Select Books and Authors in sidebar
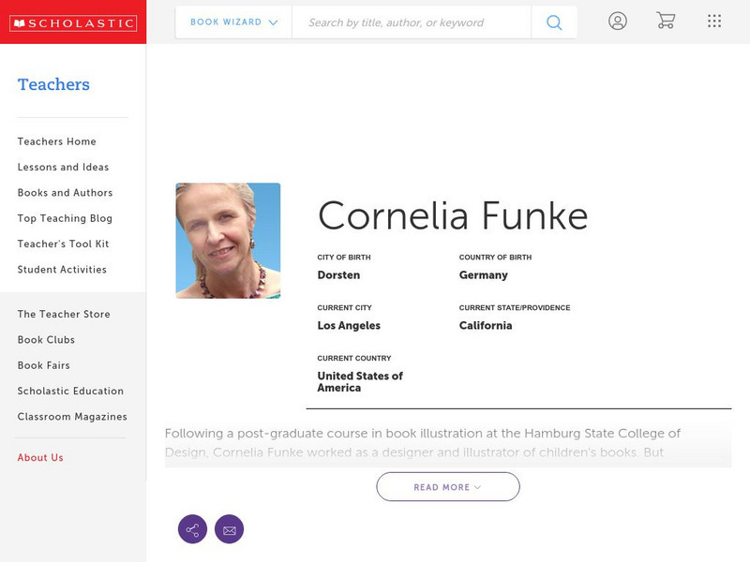This screenshot has width=750, height=562. click(64, 193)
